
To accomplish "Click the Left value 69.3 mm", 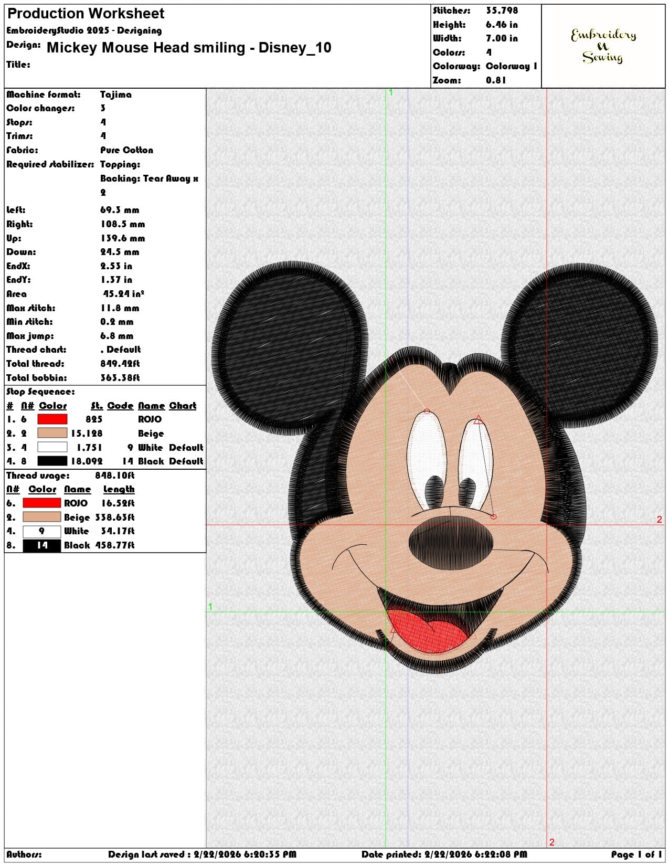I will coord(120,210).
